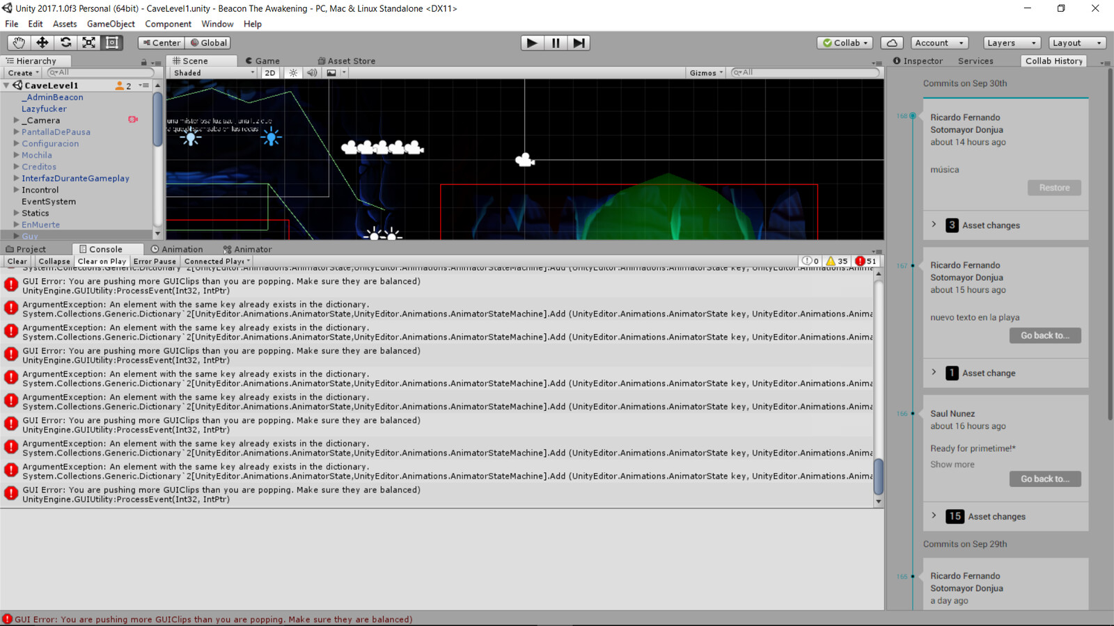The width and height of the screenshot is (1114, 626).
Task: Select the Hand tool in the toolbar
Action: point(18,42)
